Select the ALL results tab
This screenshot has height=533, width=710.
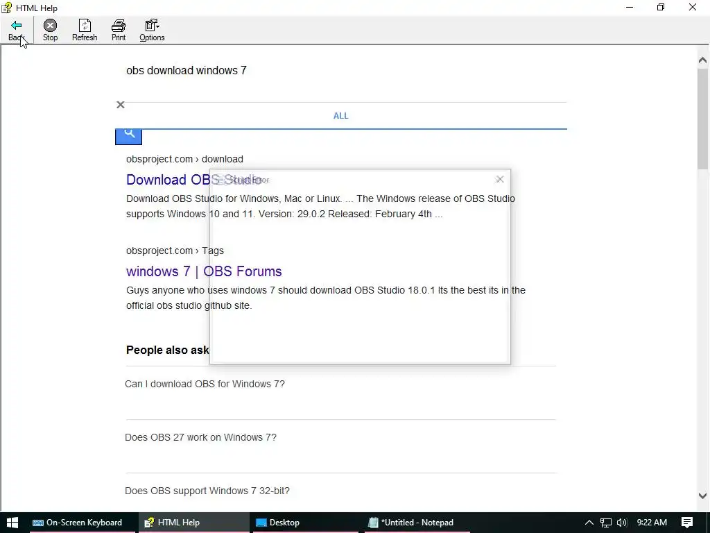coord(341,116)
